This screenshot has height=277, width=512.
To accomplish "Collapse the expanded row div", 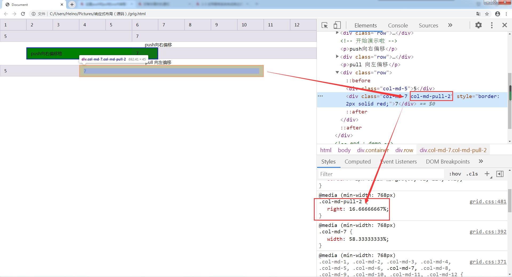I will click(x=337, y=72).
